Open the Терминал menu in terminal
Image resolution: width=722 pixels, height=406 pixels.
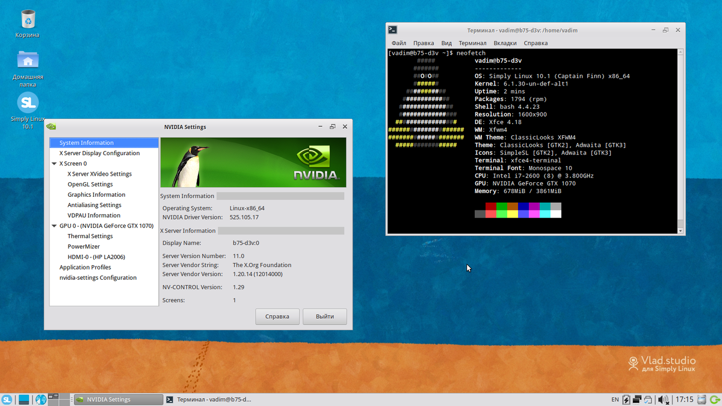coord(472,43)
